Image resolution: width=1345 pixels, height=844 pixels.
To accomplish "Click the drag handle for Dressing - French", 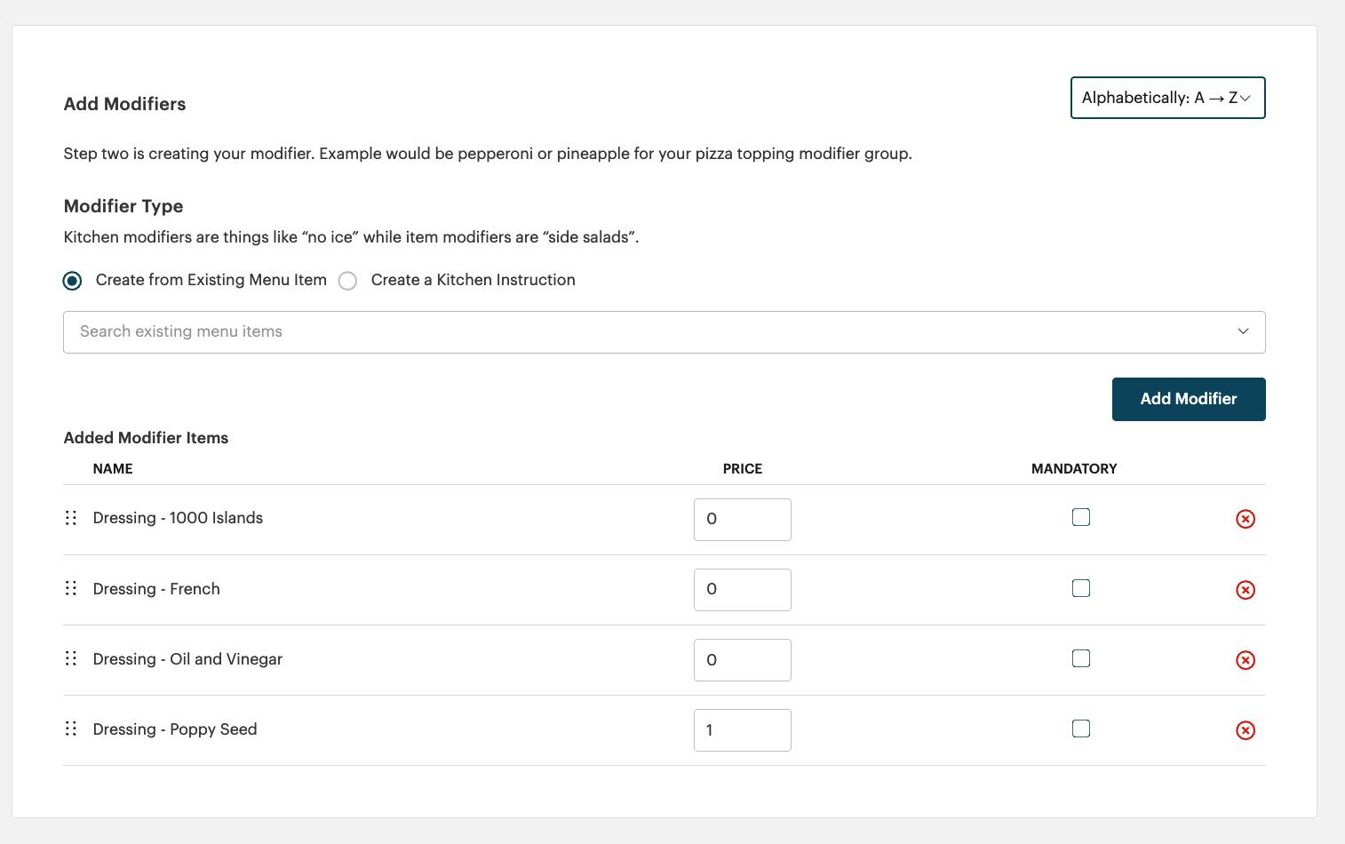I will click(71, 588).
